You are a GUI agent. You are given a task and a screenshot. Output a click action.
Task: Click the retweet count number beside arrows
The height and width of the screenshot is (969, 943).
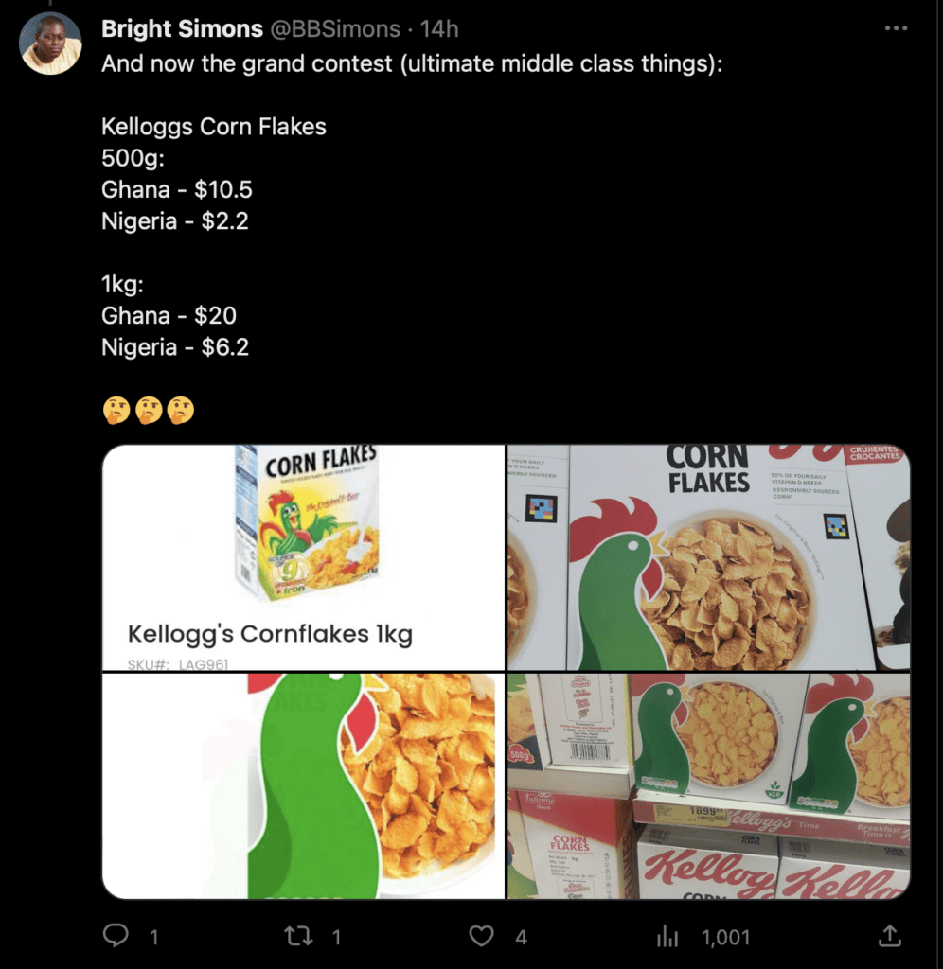pos(336,937)
